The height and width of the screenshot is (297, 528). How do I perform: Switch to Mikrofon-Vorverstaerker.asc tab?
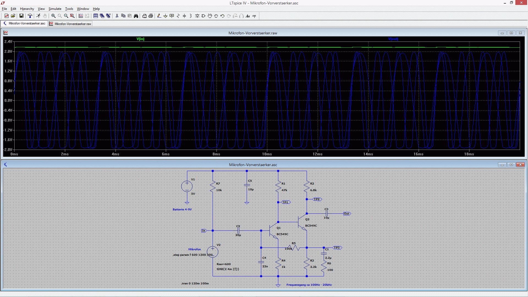click(24, 24)
